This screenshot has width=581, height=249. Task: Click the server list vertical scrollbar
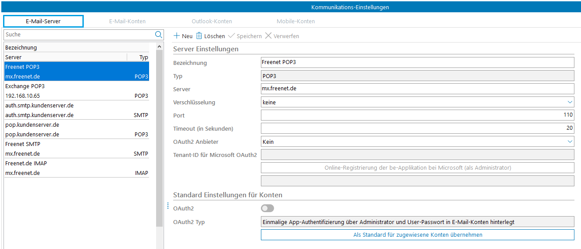tap(160, 132)
